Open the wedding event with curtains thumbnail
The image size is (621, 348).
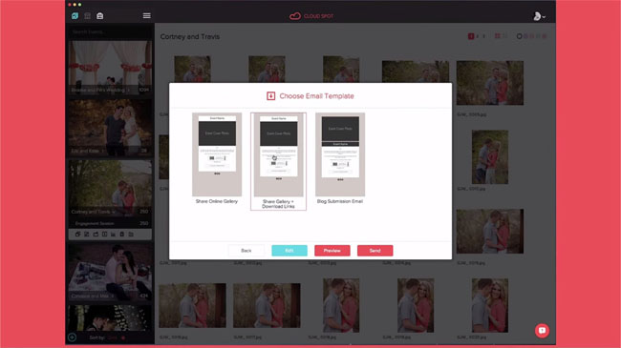110,68
